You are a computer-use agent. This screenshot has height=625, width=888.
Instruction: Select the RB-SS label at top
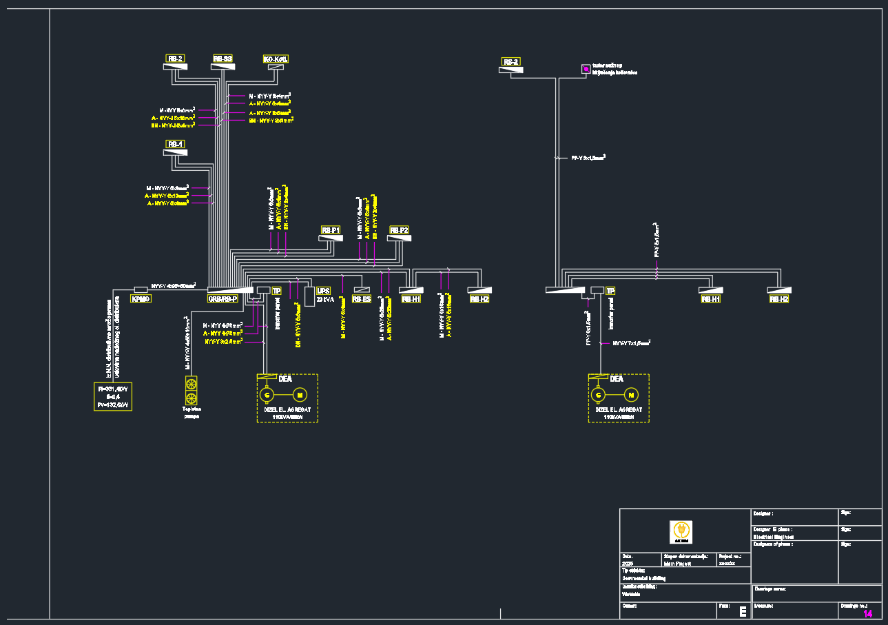click(223, 59)
